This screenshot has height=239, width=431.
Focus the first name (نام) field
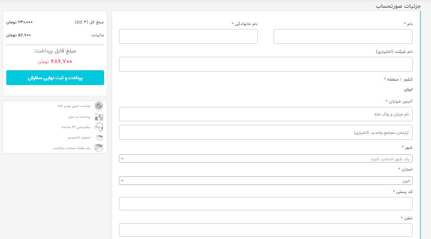[343, 37]
